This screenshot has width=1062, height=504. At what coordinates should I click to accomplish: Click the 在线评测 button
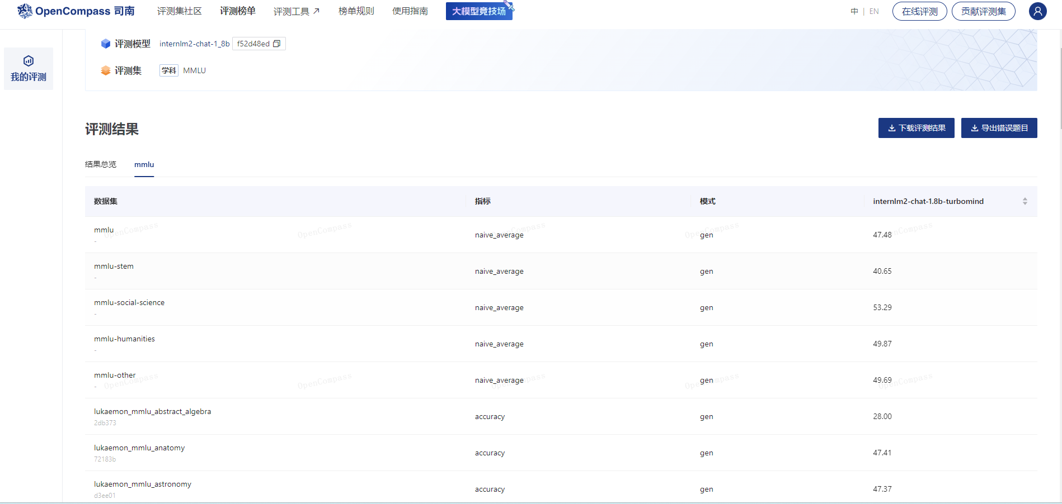click(x=919, y=11)
